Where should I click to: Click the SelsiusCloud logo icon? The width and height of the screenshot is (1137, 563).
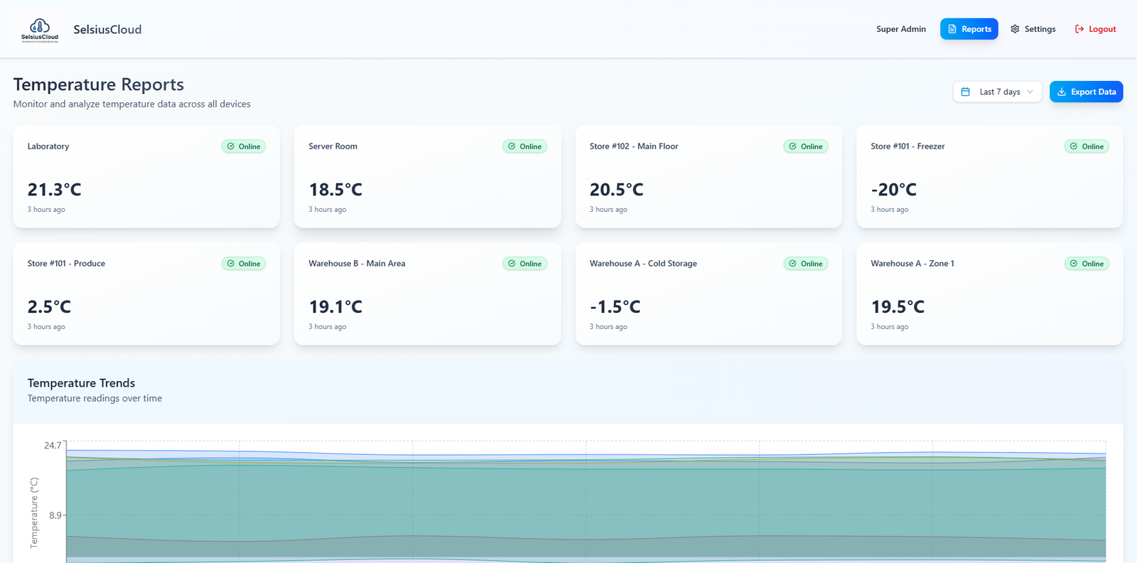pyautogui.click(x=40, y=29)
